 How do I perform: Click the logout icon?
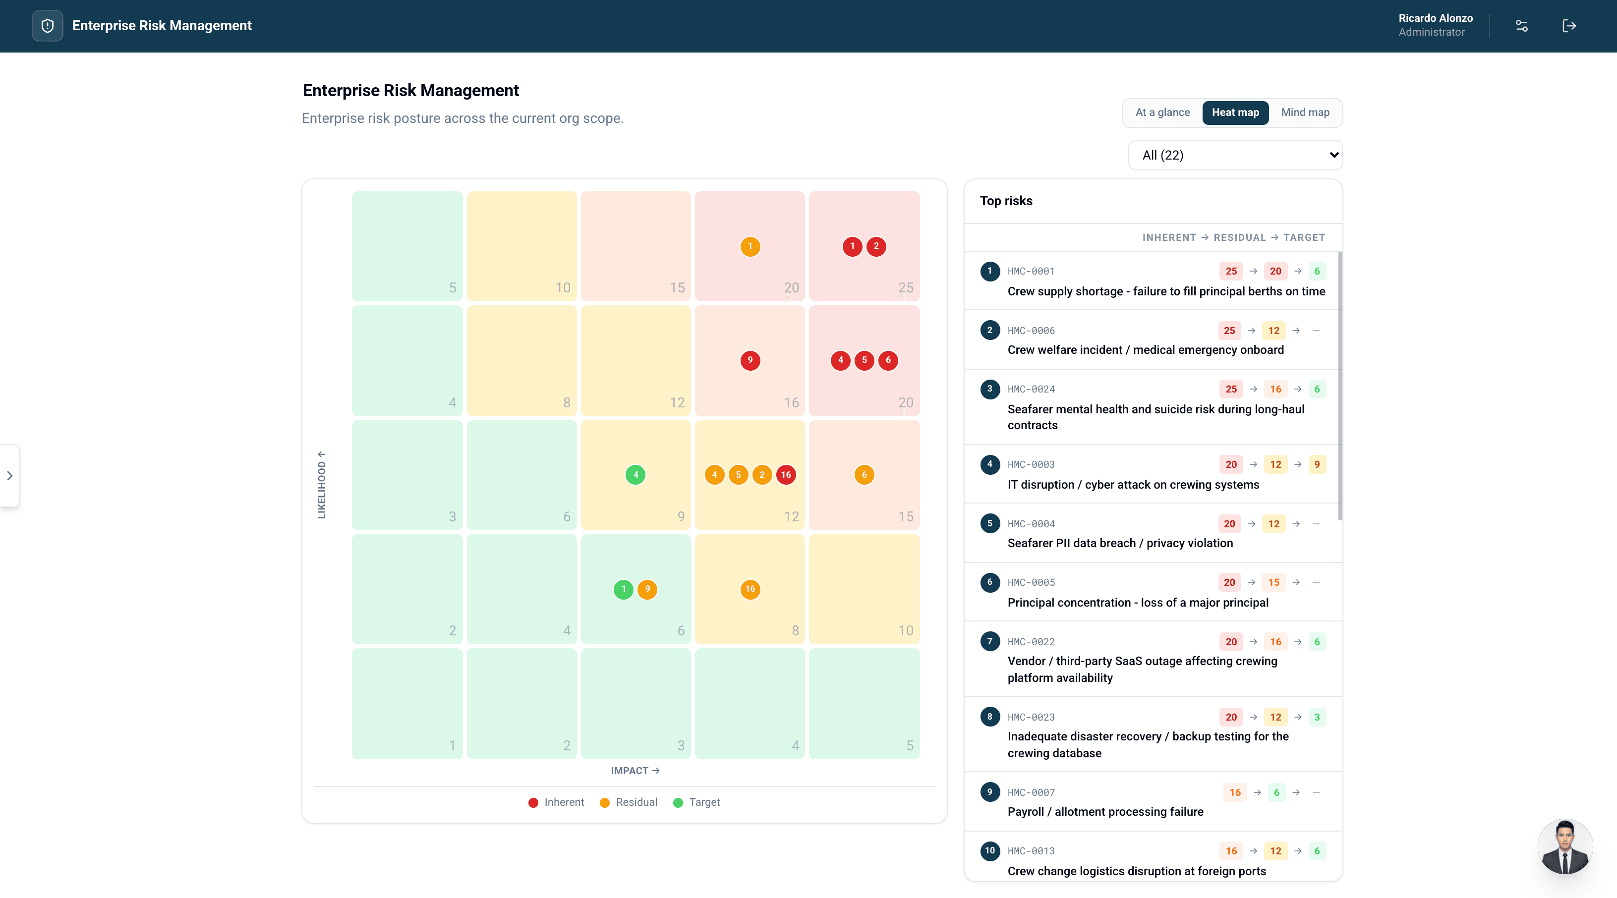(x=1568, y=26)
